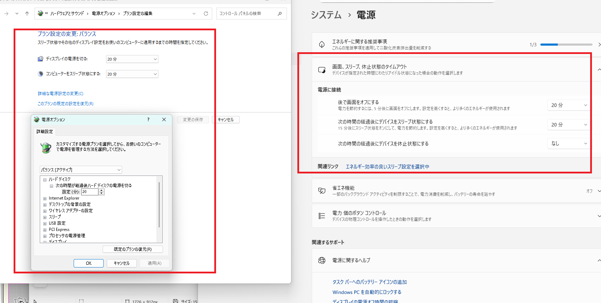
Task: Click the refresh icon in address bar
Action: [x=206, y=14]
